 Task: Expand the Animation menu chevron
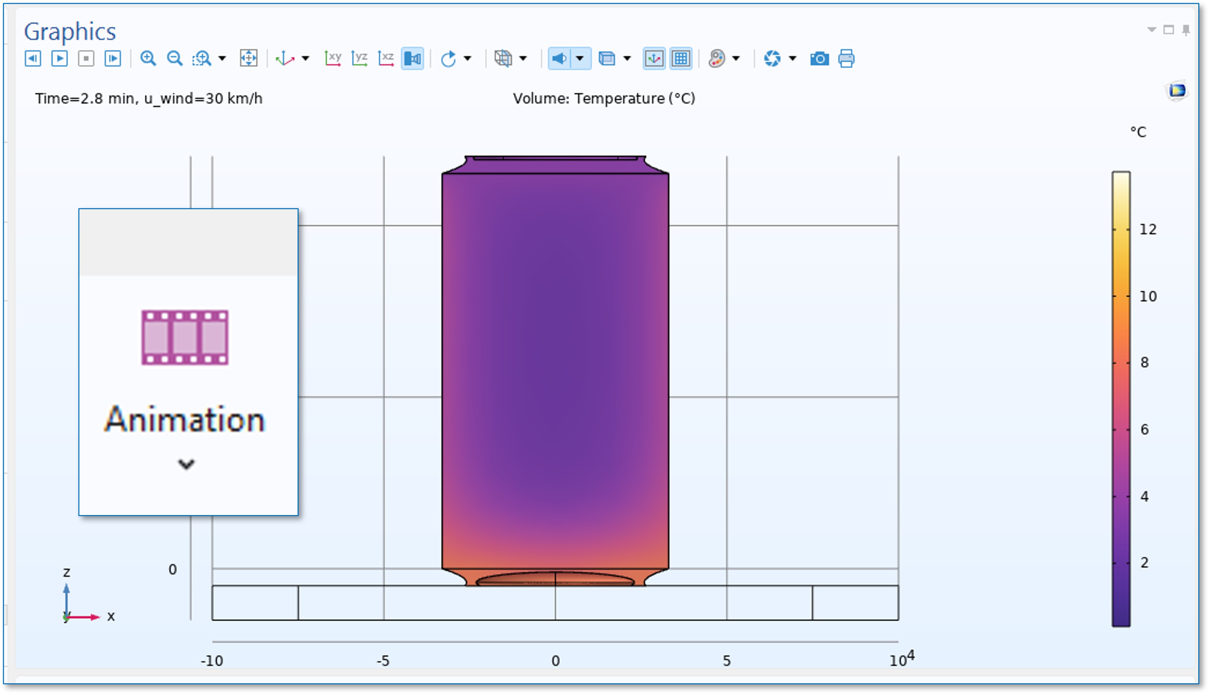click(x=186, y=464)
